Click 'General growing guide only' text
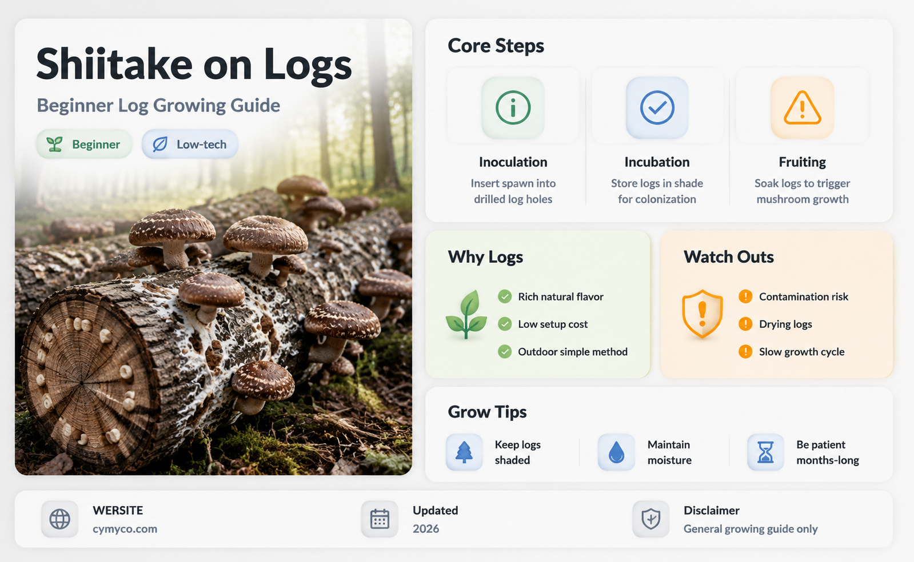 pyautogui.click(x=751, y=529)
